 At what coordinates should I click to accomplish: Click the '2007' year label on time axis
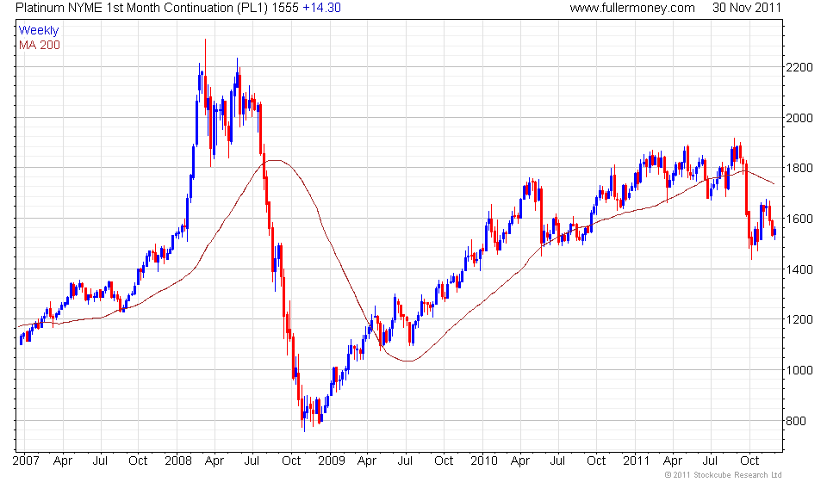click(x=26, y=461)
